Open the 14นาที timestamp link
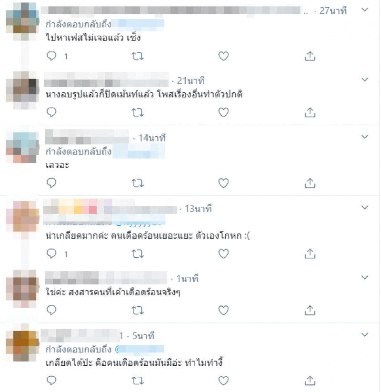381x392 pixels. (x=152, y=138)
